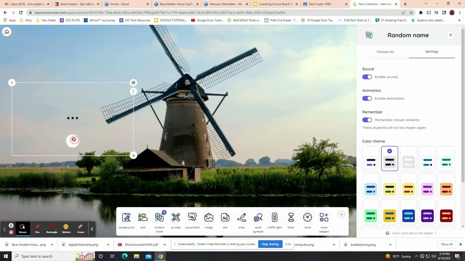Image resolution: width=465 pixels, height=261 pixels.
Task: Open Screencastify Stickers
Action: [66, 229]
